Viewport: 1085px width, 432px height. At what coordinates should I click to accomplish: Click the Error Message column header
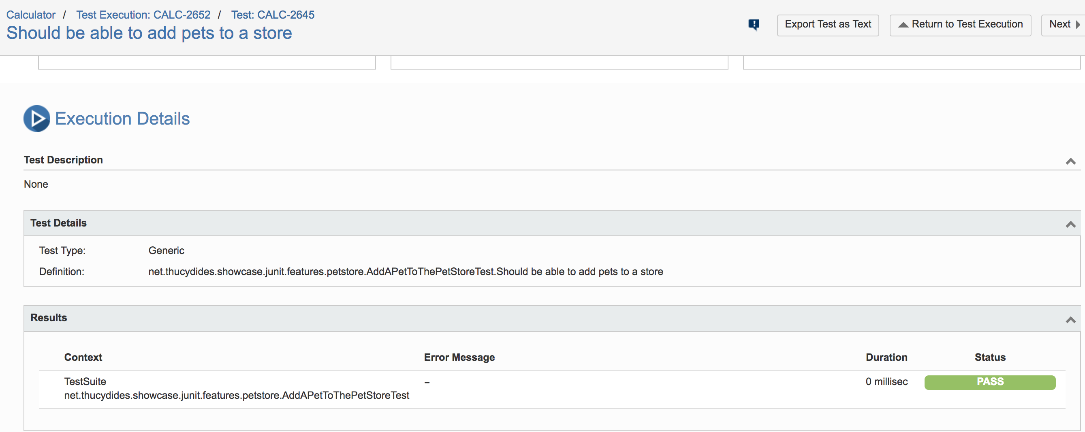459,357
